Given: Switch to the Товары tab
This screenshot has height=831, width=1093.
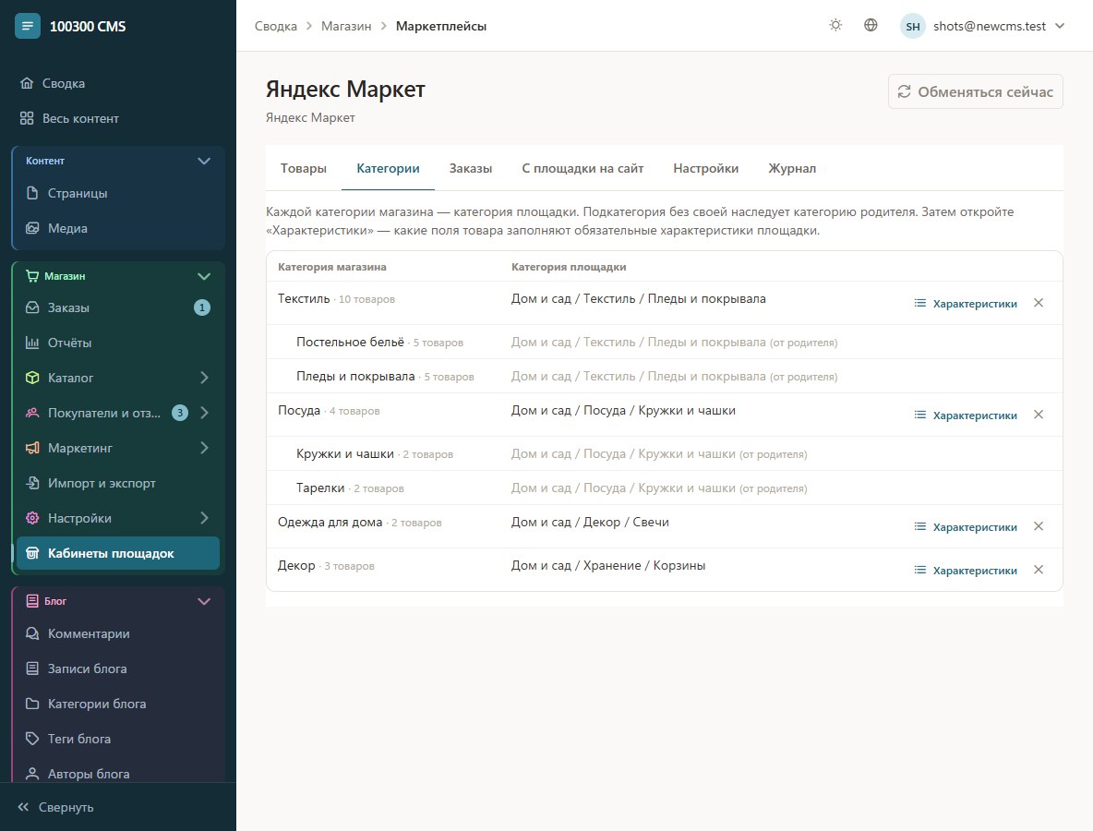Looking at the screenshot, I should (x=303, y=168).
